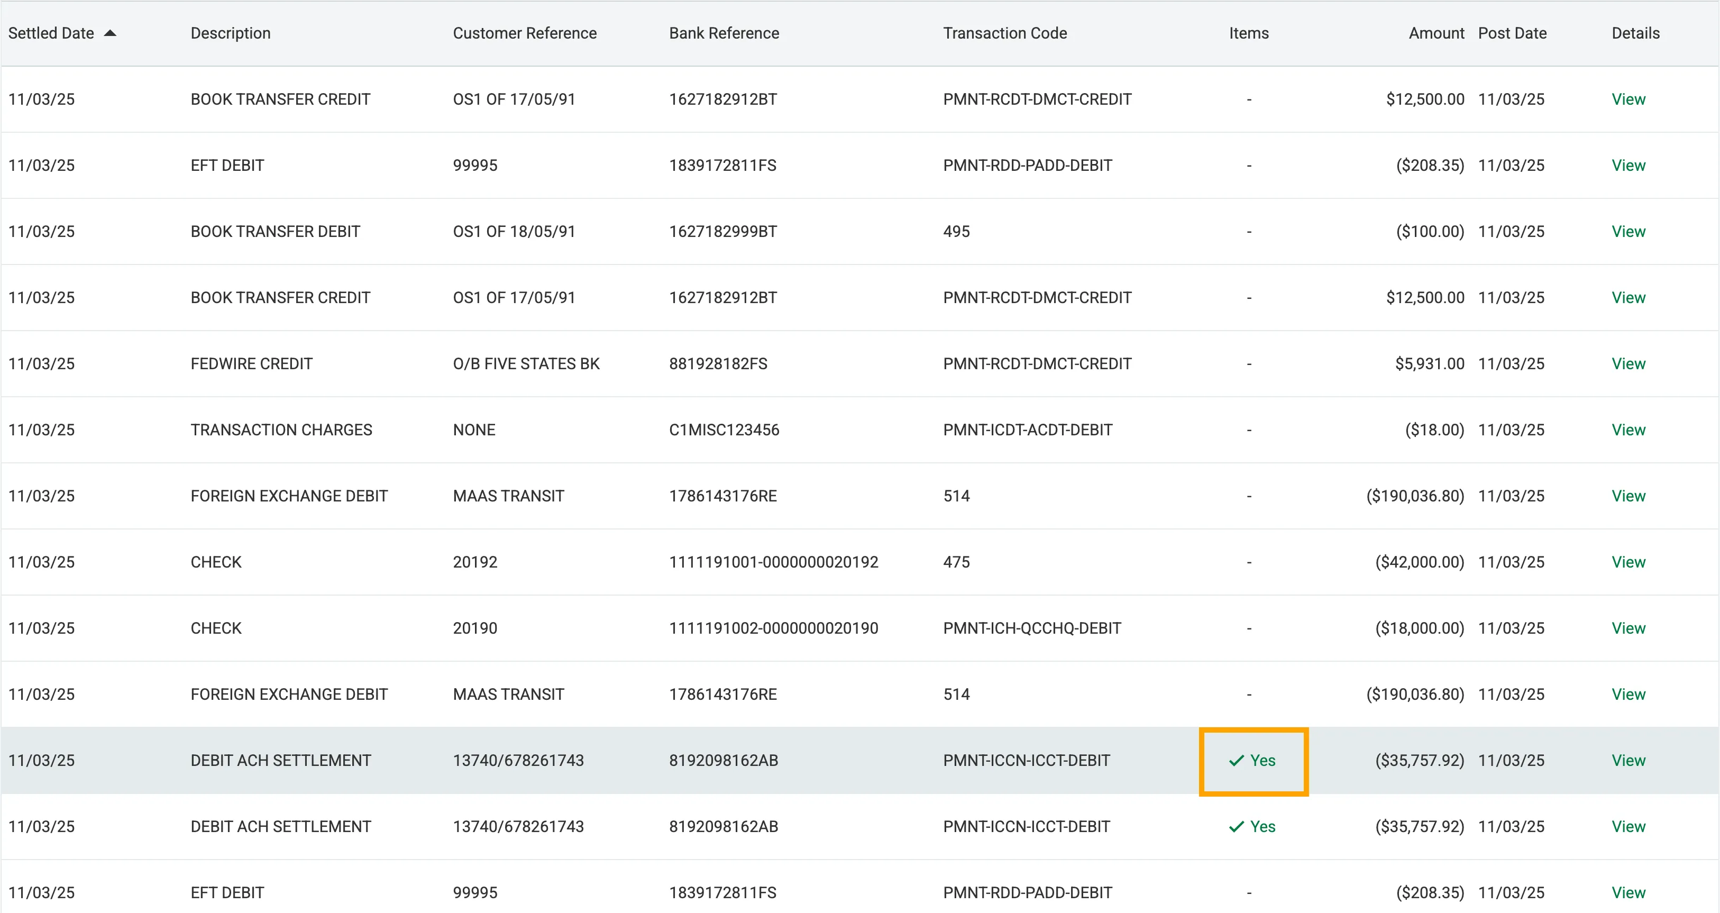Click the ($18,000.00) amount
Image resolution: width=1720 pixels, height=913 pixels.
[1420, 628]
